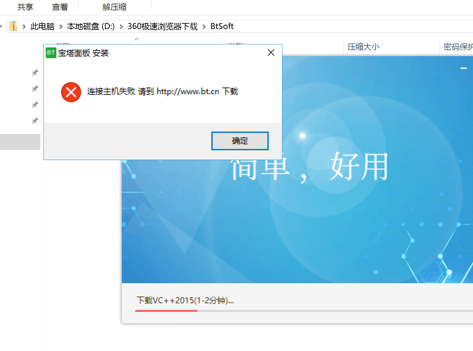The height and width of the screenshot is (351, 473).
Task: Confirm the error with the 确定 button
Action: [240, 141]
